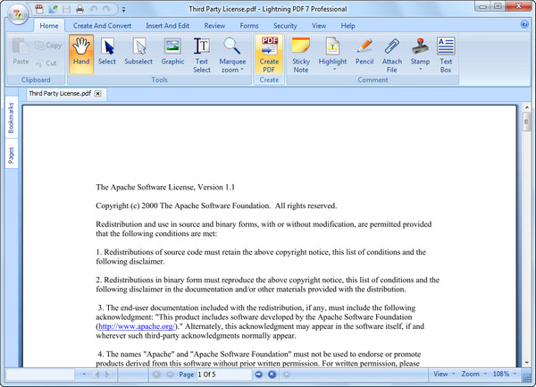Select the Pencil drawing tool
Image resolution: width=536 pixels, height=387 pixels.
click(364, 54)
